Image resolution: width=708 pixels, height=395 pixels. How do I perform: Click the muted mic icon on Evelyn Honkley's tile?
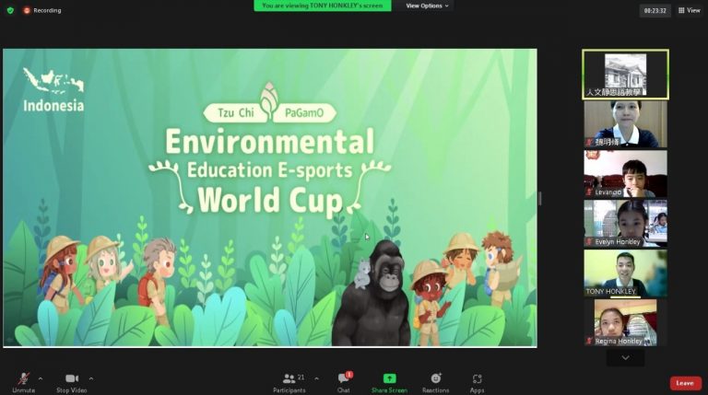pyautogui.click(x=589, y=241)
